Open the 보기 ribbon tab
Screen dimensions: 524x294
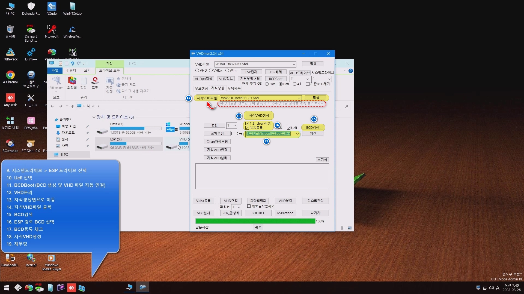pyautogui.click(x=87, y=71)
